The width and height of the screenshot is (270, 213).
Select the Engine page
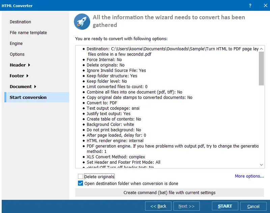pos(16,44)
